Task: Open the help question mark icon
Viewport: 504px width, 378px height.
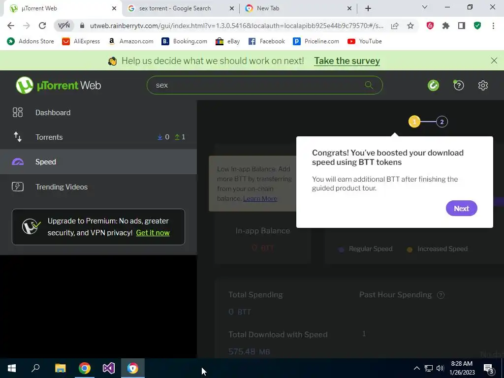Action: pyautogui.click(x=459, y=85)
